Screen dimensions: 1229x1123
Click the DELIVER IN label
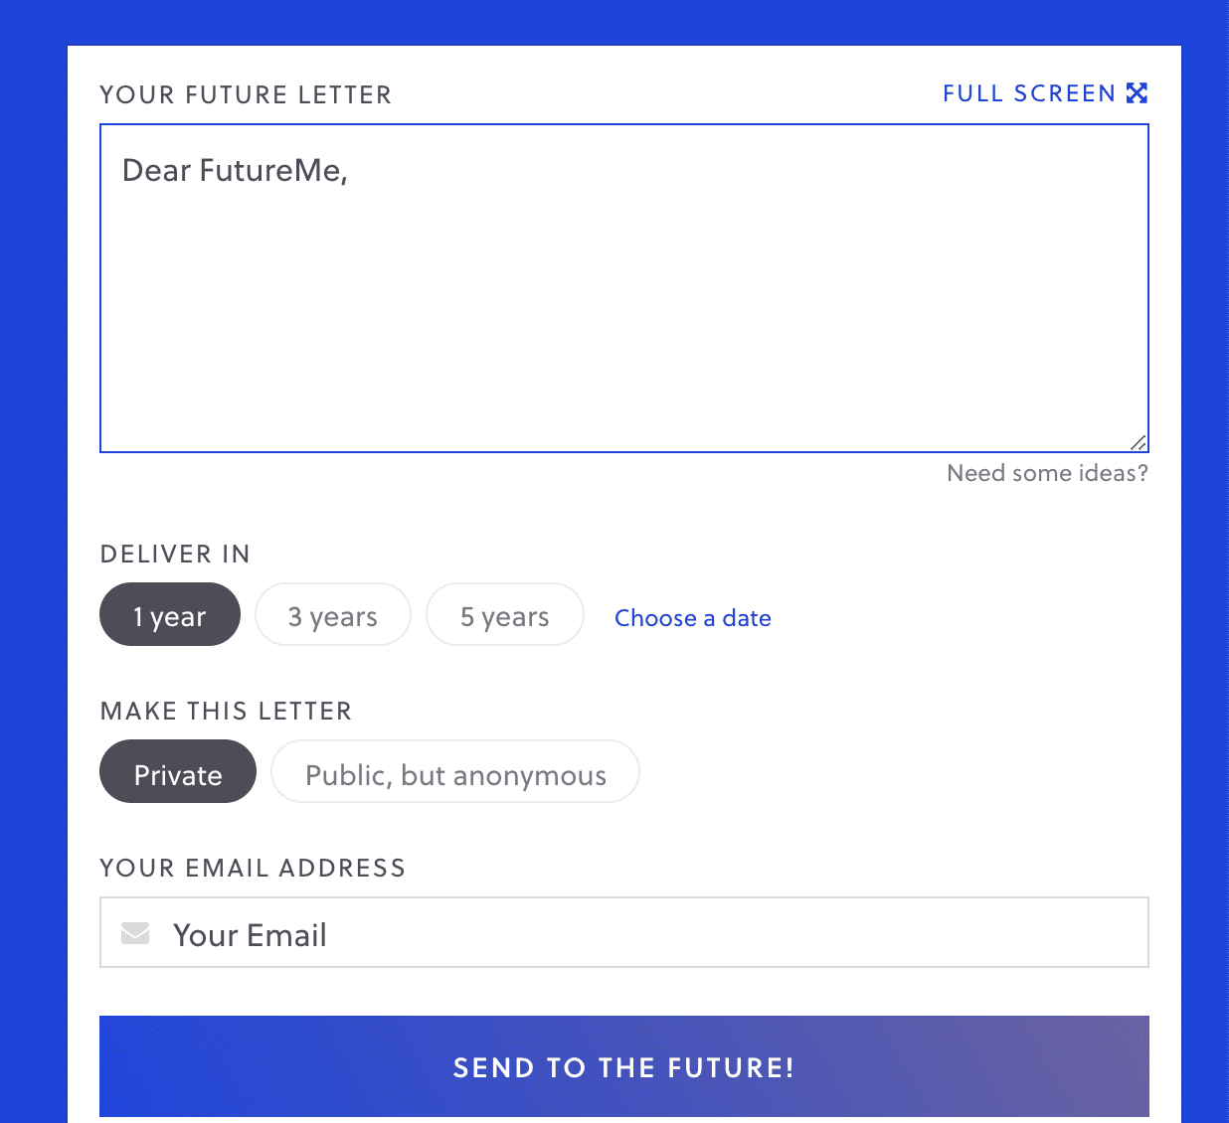click(x=175, y=555)
